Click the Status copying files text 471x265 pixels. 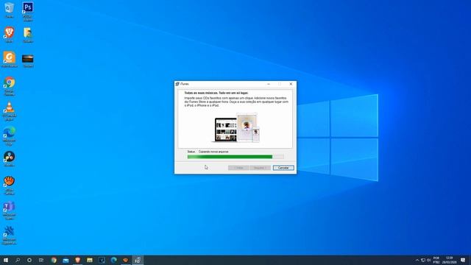point(208,152)
